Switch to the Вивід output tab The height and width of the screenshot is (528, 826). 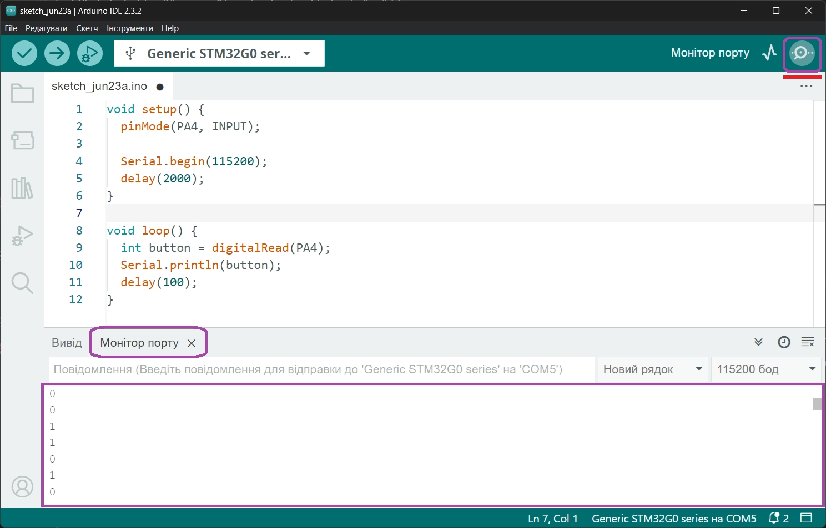(x=67, y=343)
